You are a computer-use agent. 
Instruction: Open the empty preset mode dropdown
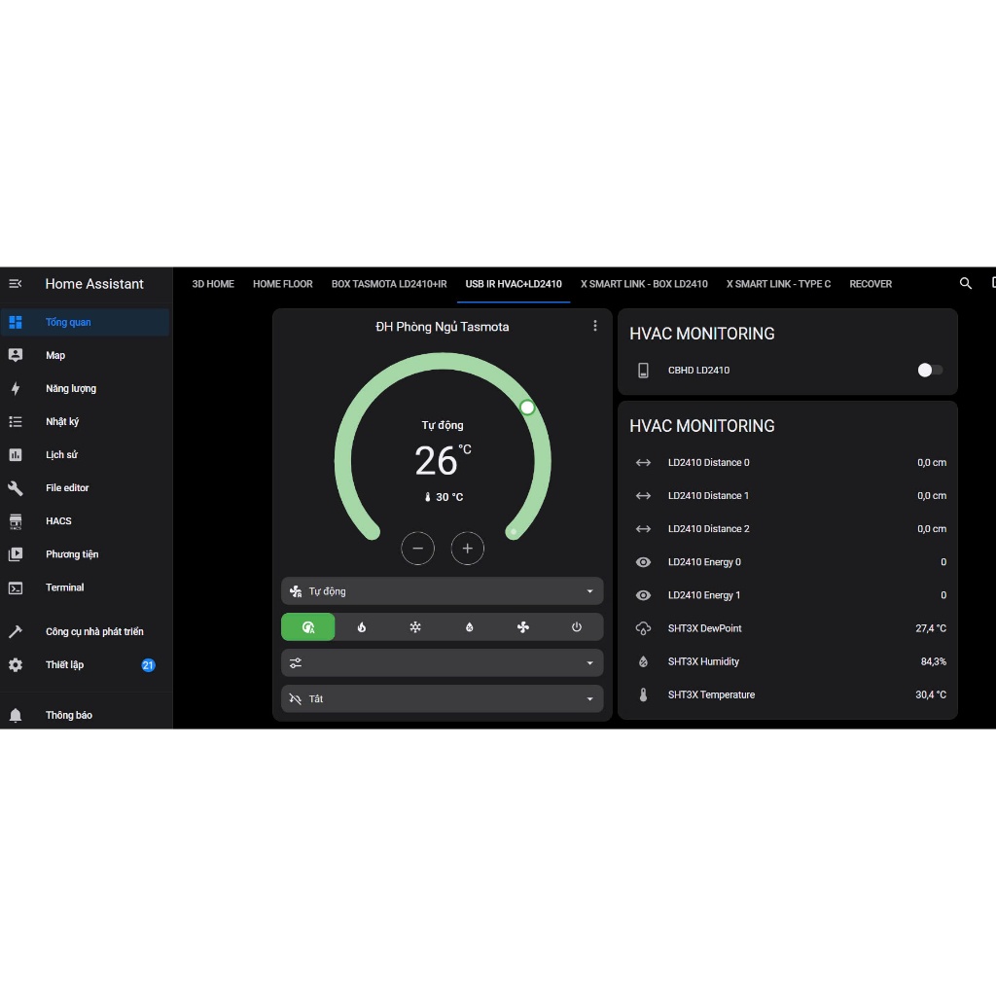tap(443, 663)
